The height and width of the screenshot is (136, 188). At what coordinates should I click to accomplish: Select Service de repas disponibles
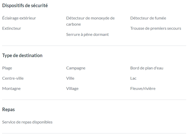click(27, 122)
